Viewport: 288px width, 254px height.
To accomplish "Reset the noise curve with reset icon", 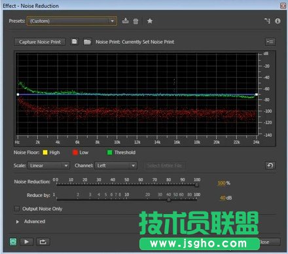I will tap(270, 166).
